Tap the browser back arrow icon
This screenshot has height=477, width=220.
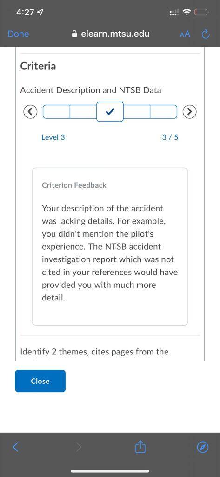point(16,447)
